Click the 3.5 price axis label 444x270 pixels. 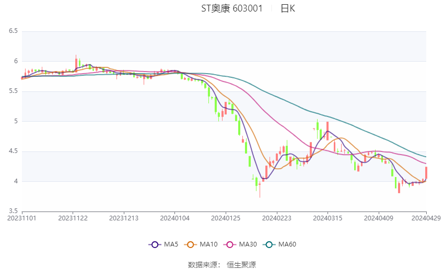click(13, 211)
